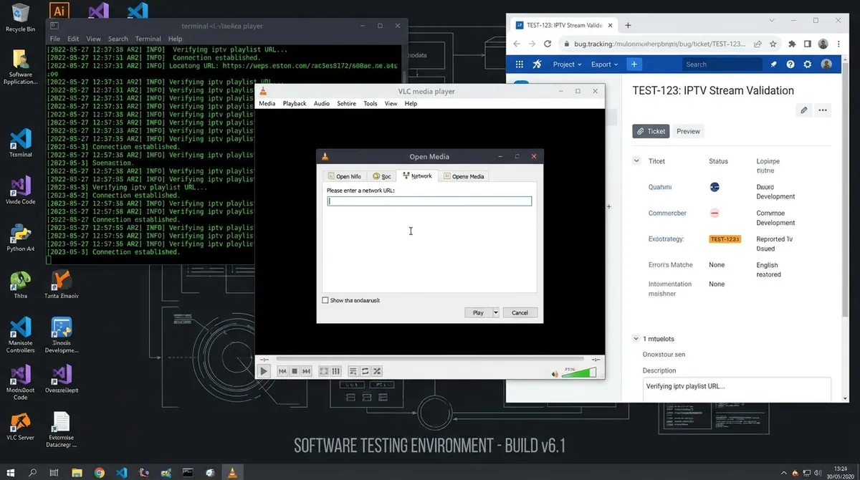Open the VLC Media menu

[267, 103]
